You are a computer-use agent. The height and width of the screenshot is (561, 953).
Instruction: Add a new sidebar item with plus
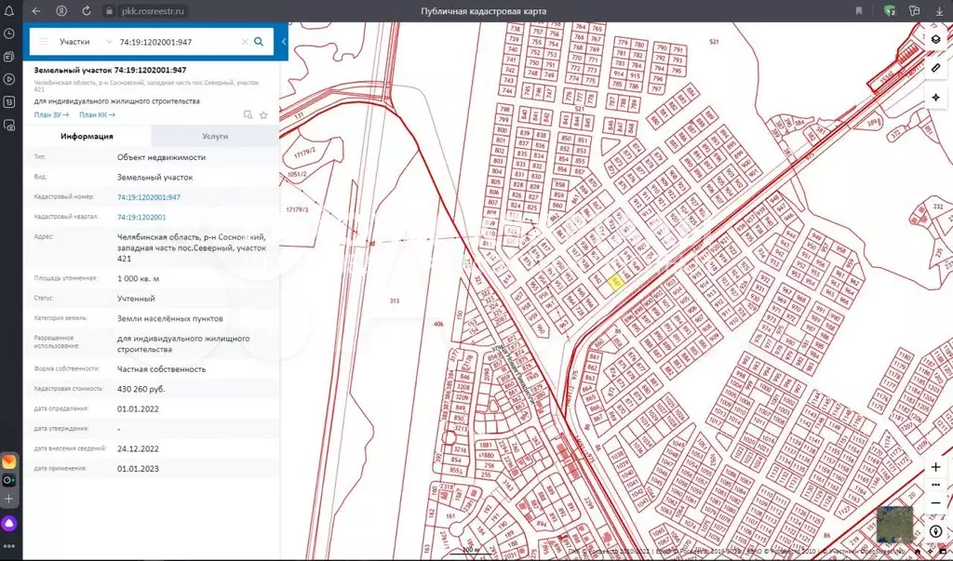click(x=9, y=499)
